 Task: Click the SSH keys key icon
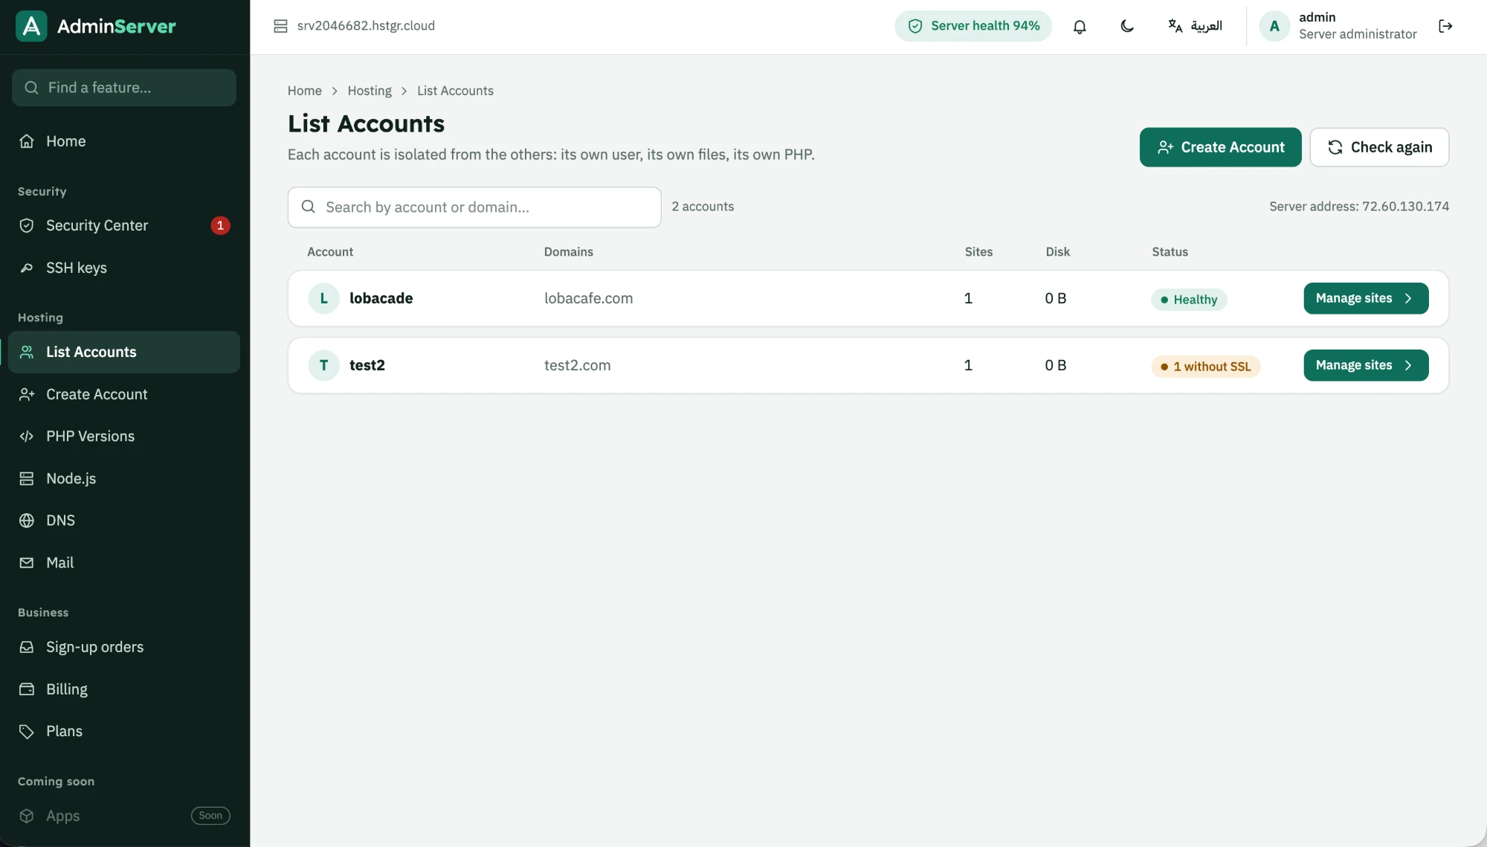point(27,268)
